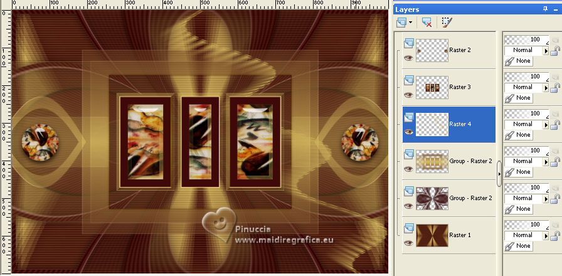Select the Raster 2 layer name
562x276 pixels.
[x=460, y=50]
